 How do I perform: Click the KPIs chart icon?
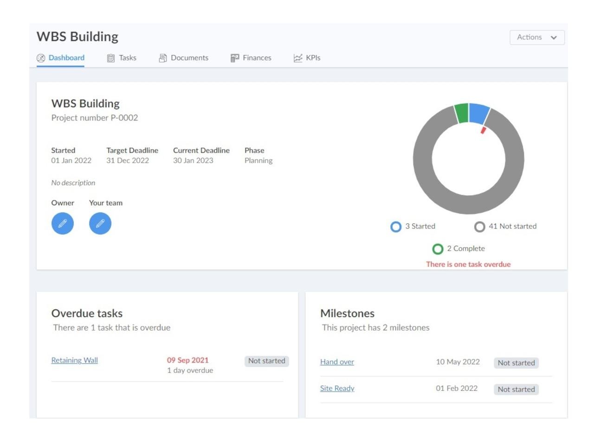(298, 58)
